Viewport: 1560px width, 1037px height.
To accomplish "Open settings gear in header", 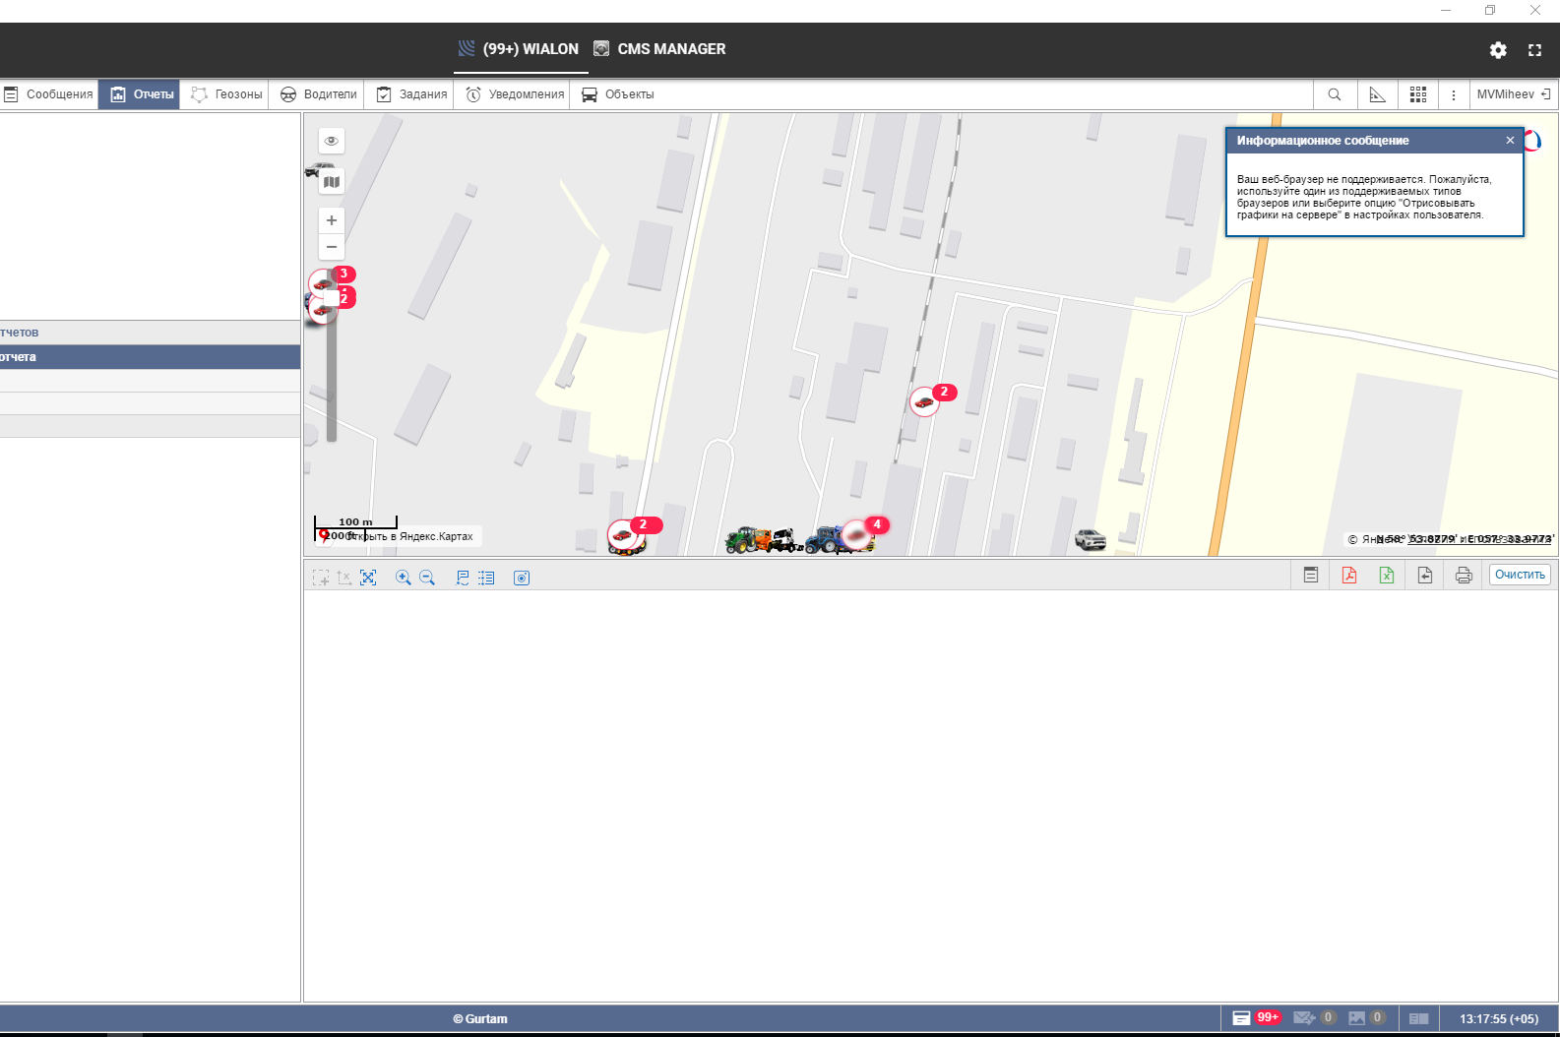I will tap(1497, 50).
